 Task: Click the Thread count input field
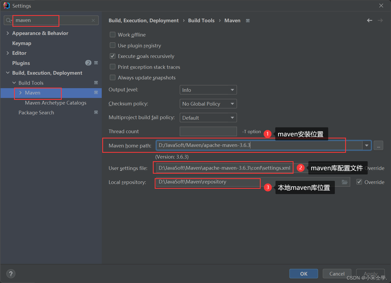[208, 131]
